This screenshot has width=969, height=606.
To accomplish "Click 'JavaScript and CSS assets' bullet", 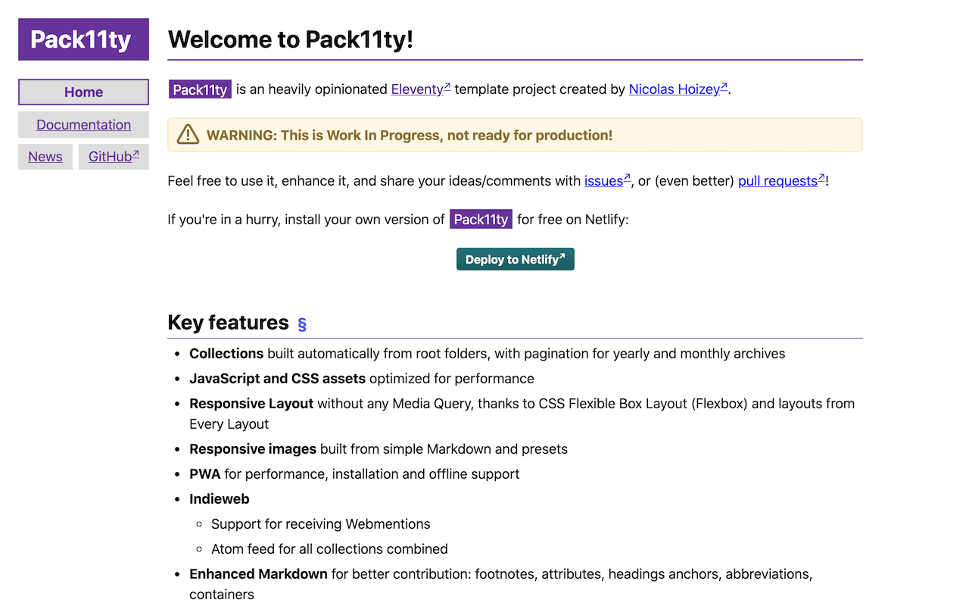I will coord(362,379).
